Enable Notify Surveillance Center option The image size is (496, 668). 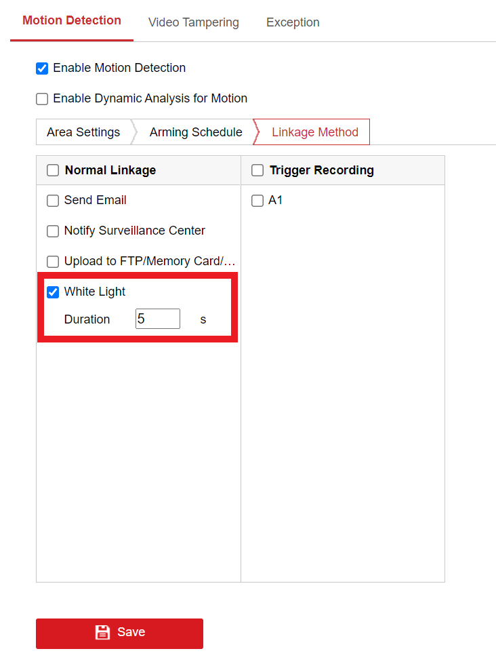pyautogui.click(x=53, y=231)
